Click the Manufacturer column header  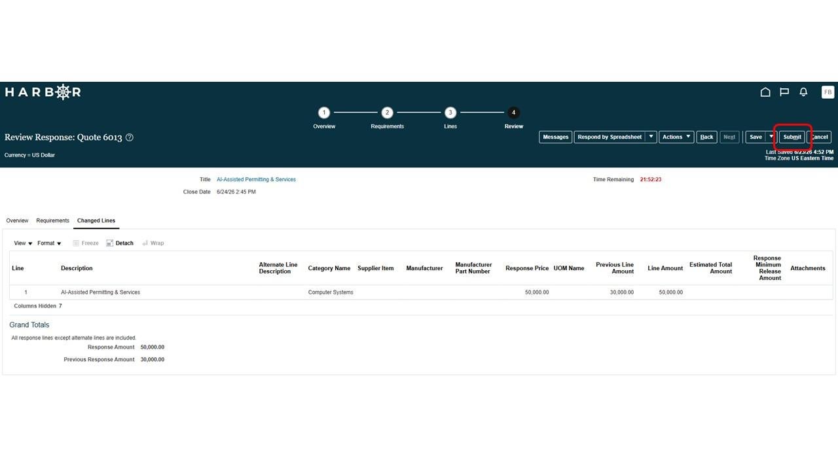click(424, 268)
